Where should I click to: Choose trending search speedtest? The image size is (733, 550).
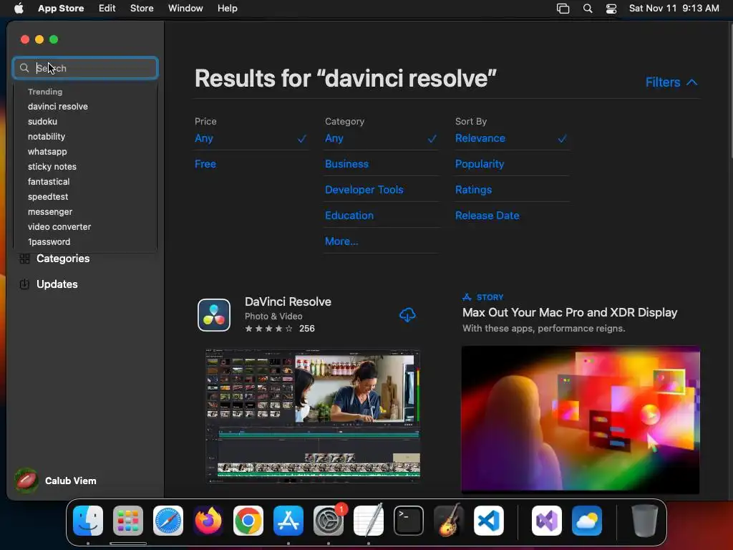tap(48, 197)
